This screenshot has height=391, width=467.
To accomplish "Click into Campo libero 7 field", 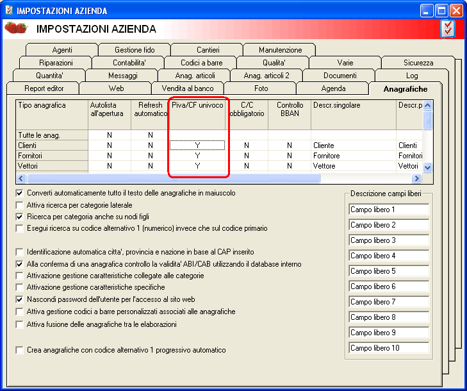I will pyautogui.click(x=388, y=302).
